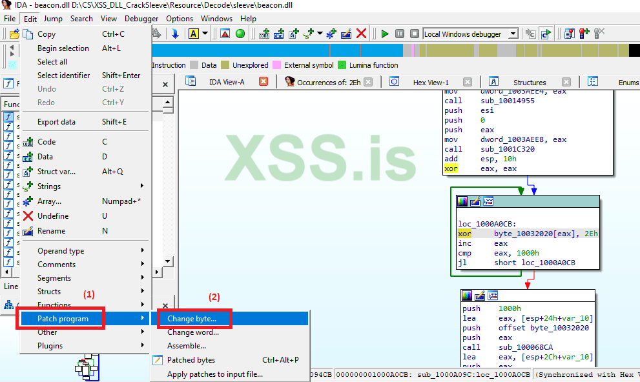Screen dimensions: 640x382
Task: Choose Assemble... from the patch submenu
Action: point(230,346)
